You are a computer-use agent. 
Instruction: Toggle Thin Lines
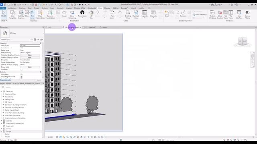(33, 14)
